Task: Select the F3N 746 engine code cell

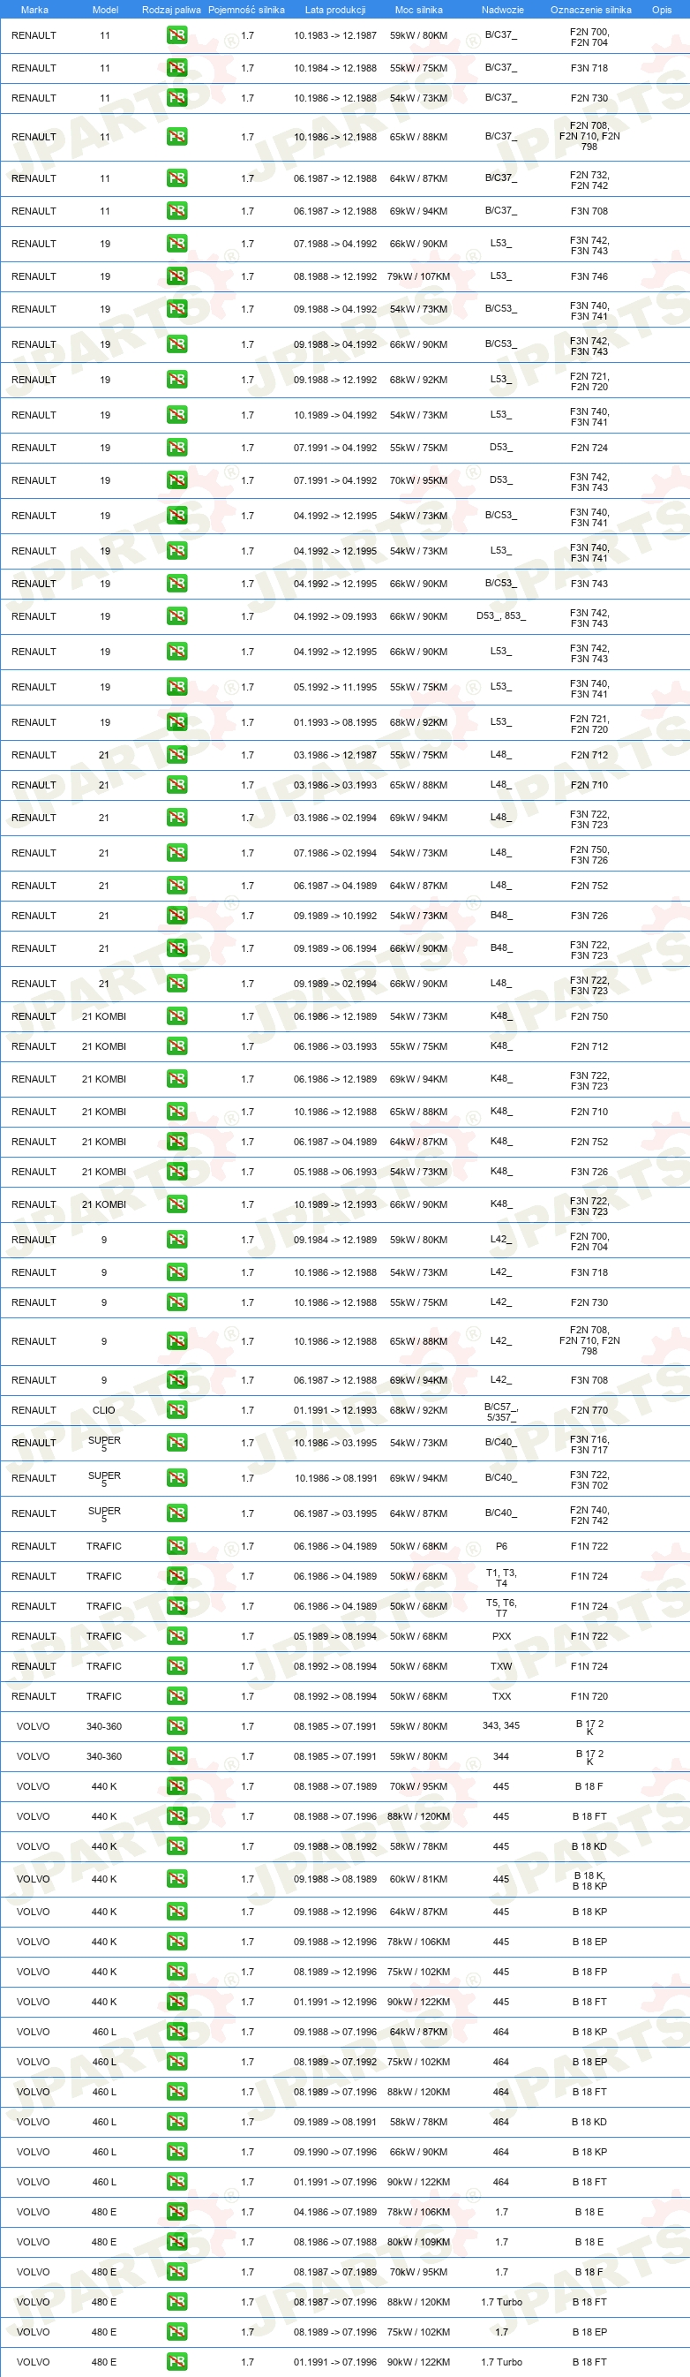Action: click(x=589, y=277)
